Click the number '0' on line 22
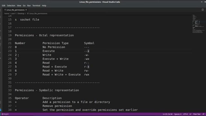Screen dimensions: 206x116 pyautogui.click(x=16, y=47)
